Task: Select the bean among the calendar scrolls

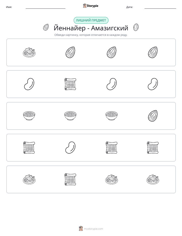Action: pyautogui.click(x=70, y=148)
